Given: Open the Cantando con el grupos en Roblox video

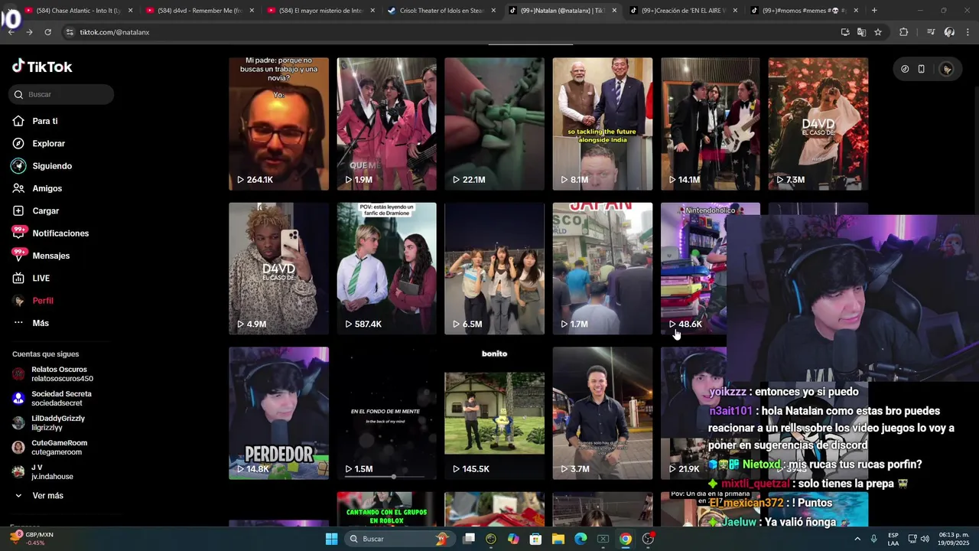Looking at the screenshot, I should pyautogui.click(x=386, y=509).
